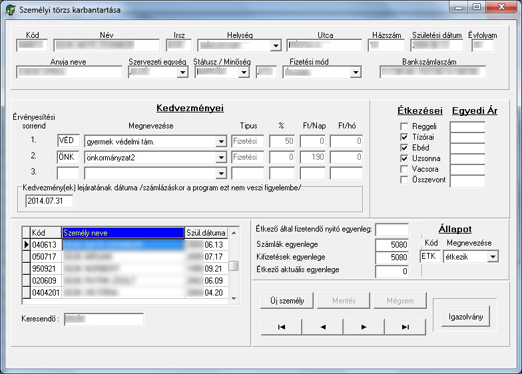Click the Bankszámlaszám field
Screen dimensions: 522x374
pos(433,72)
